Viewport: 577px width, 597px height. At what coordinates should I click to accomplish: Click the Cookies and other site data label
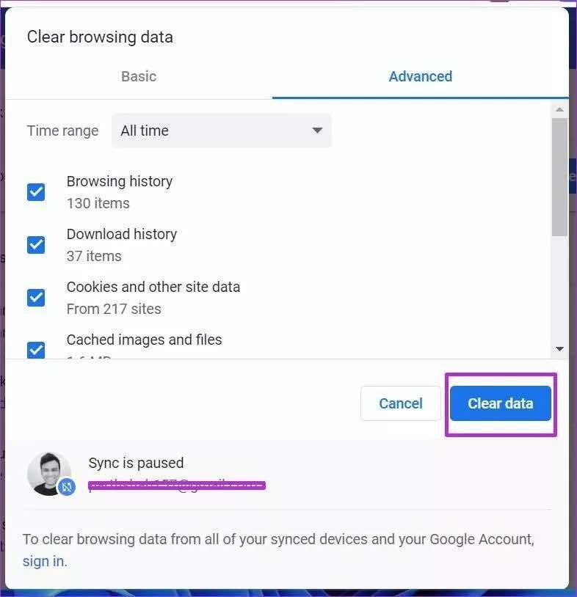click(x=153, y=287)
